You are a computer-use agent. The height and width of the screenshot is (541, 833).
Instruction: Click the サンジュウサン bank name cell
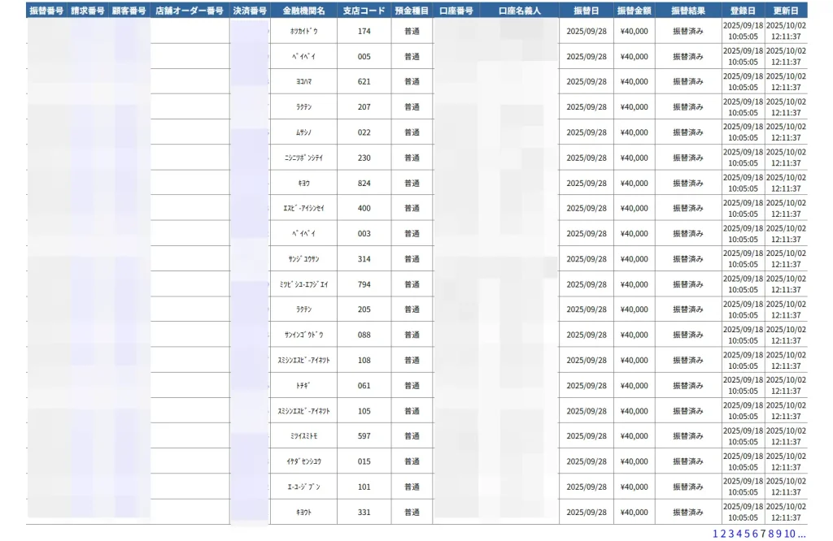click(303, 259)
